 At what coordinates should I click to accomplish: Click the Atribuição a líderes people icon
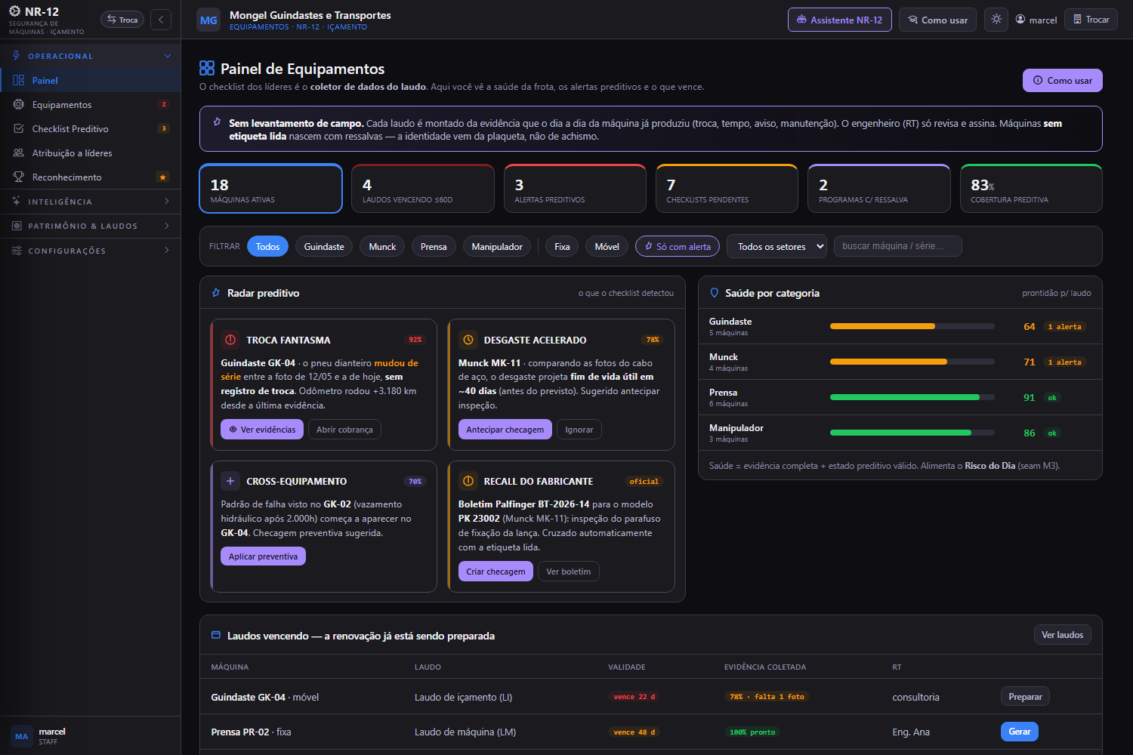point(19,153)
